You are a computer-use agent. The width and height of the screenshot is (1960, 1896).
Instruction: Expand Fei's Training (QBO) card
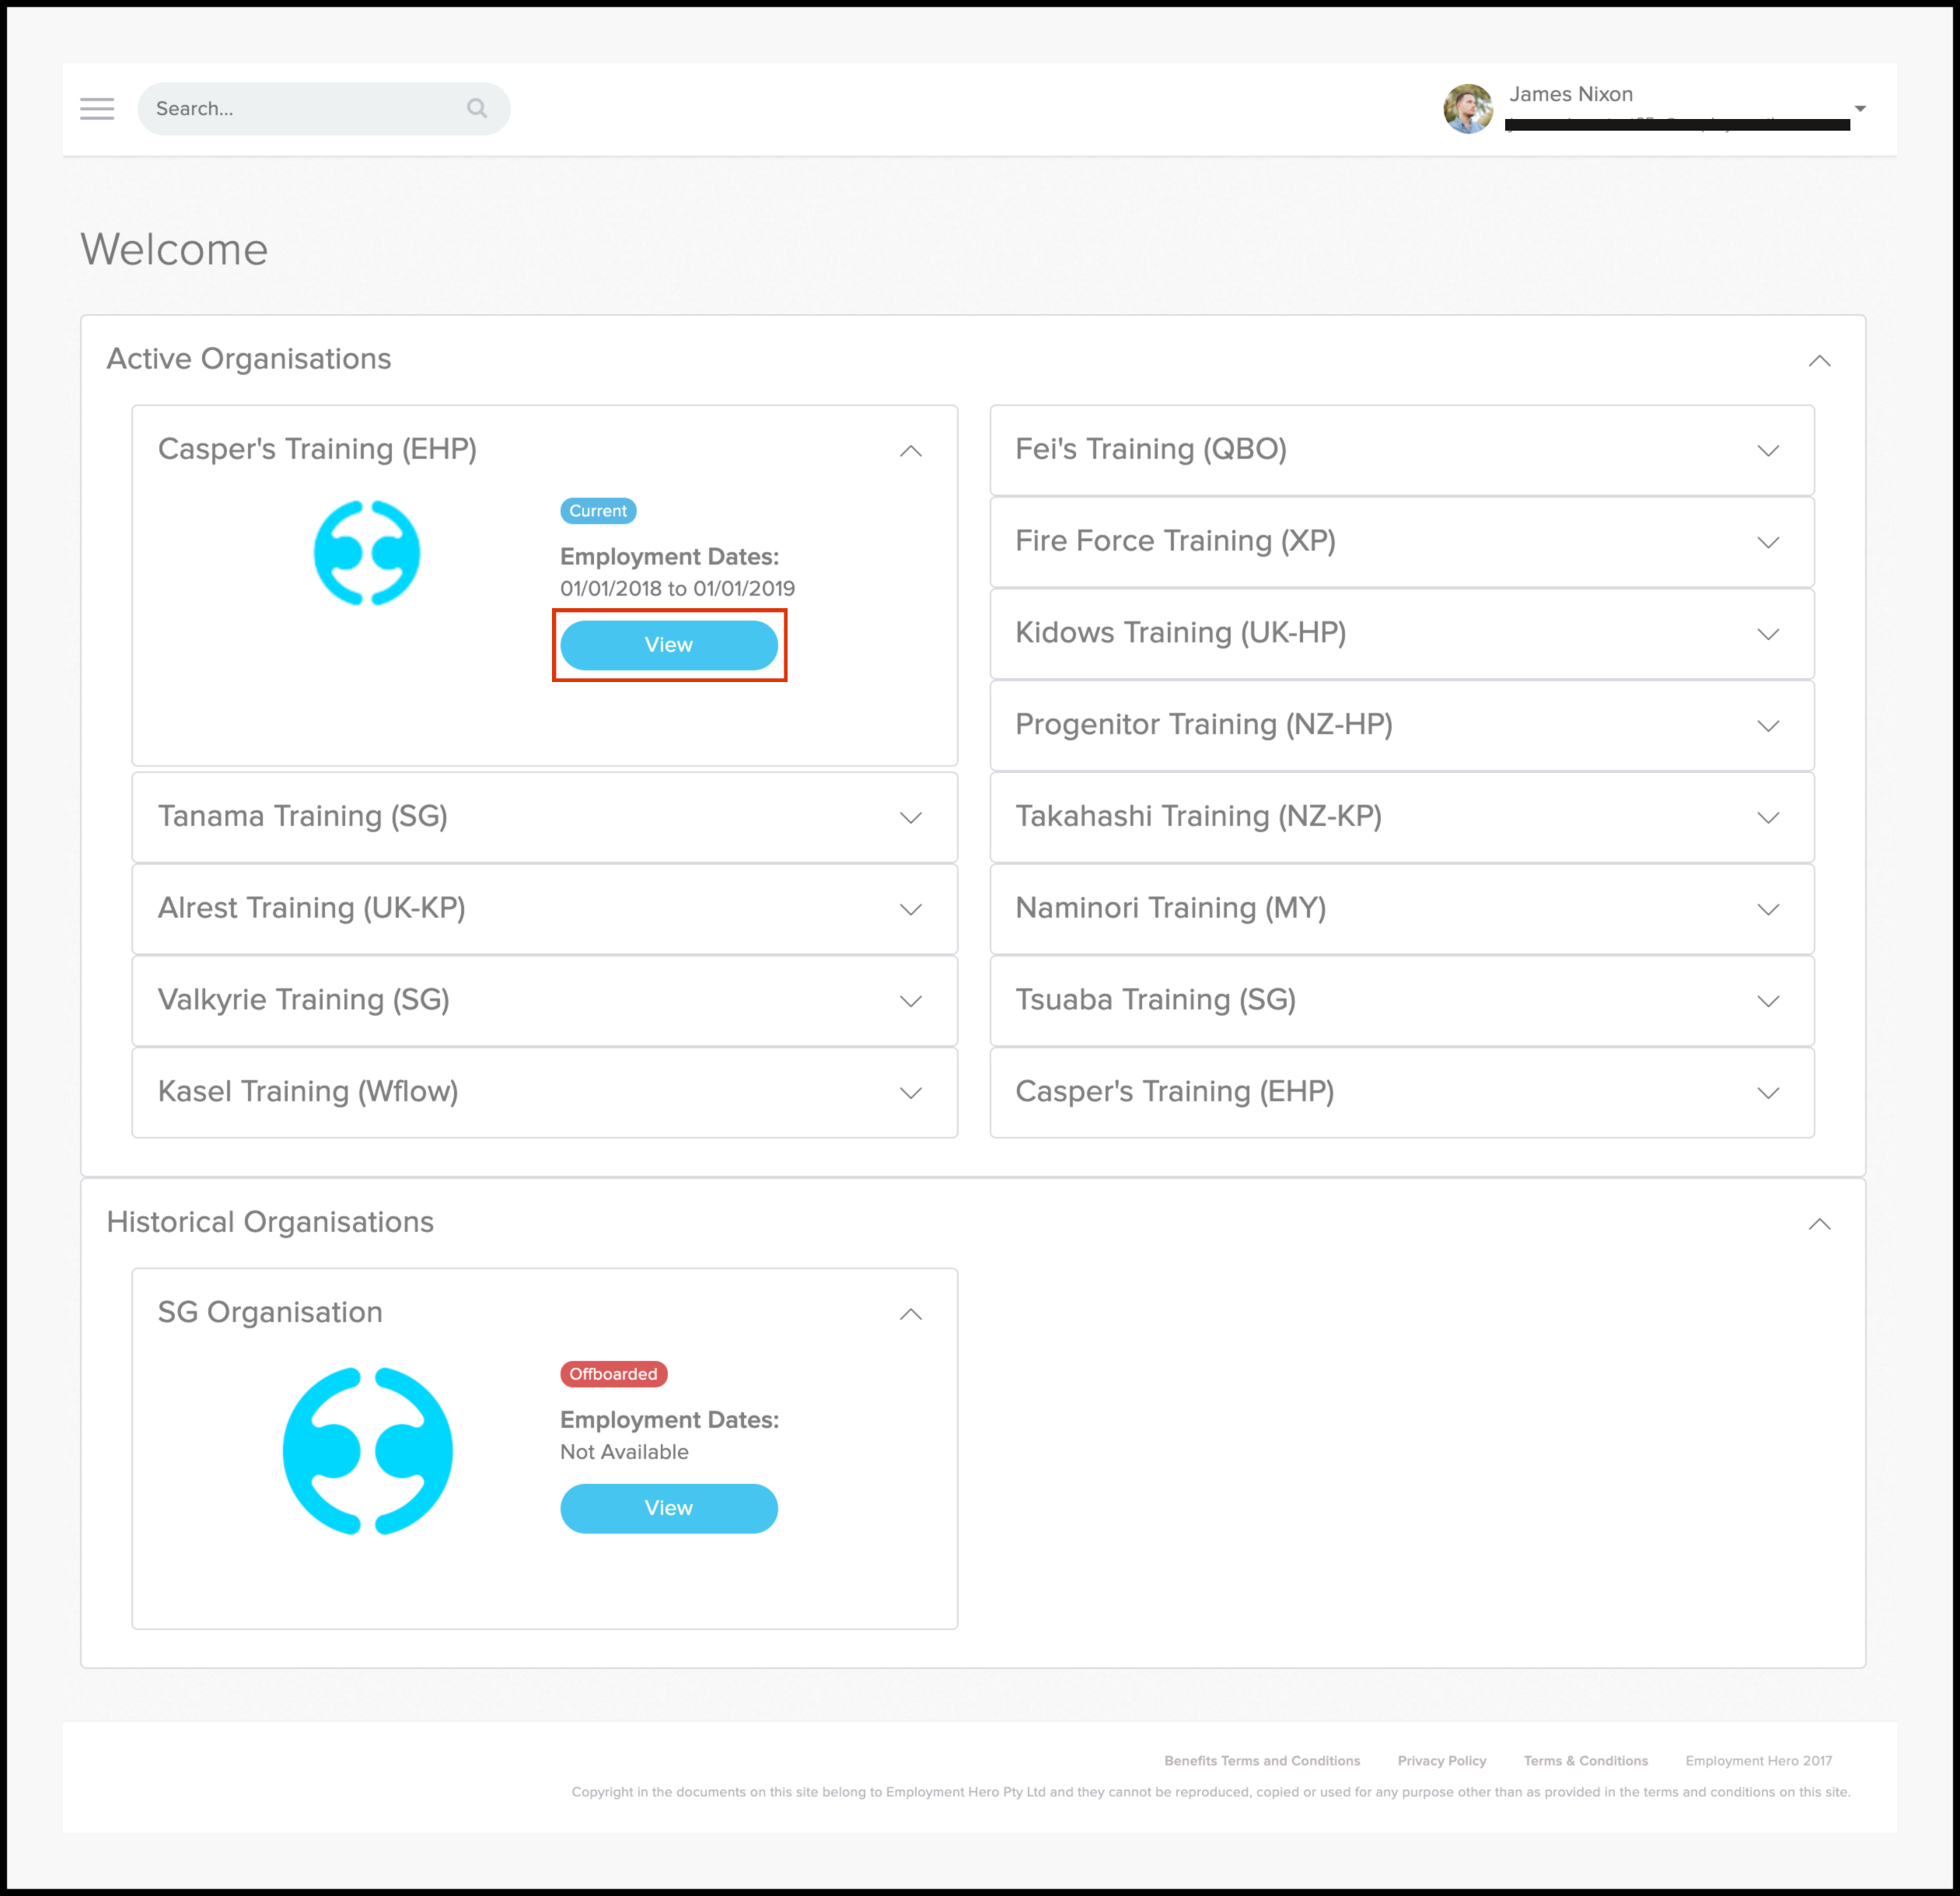(1767, 451)
